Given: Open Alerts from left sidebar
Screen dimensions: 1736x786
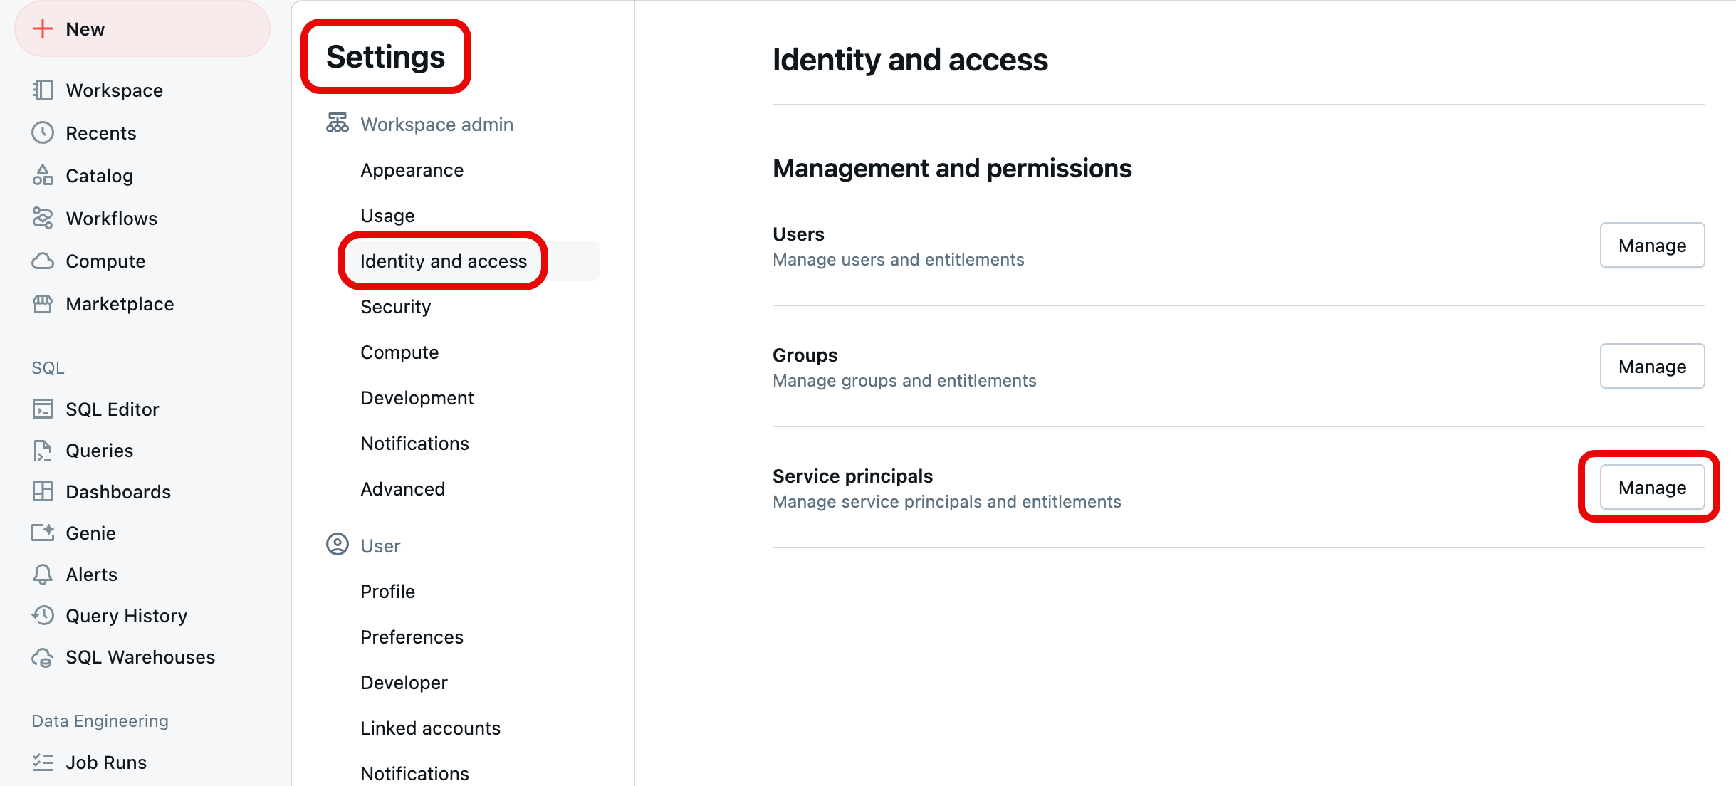Looking at the screenshot, I should coord(90,575).
